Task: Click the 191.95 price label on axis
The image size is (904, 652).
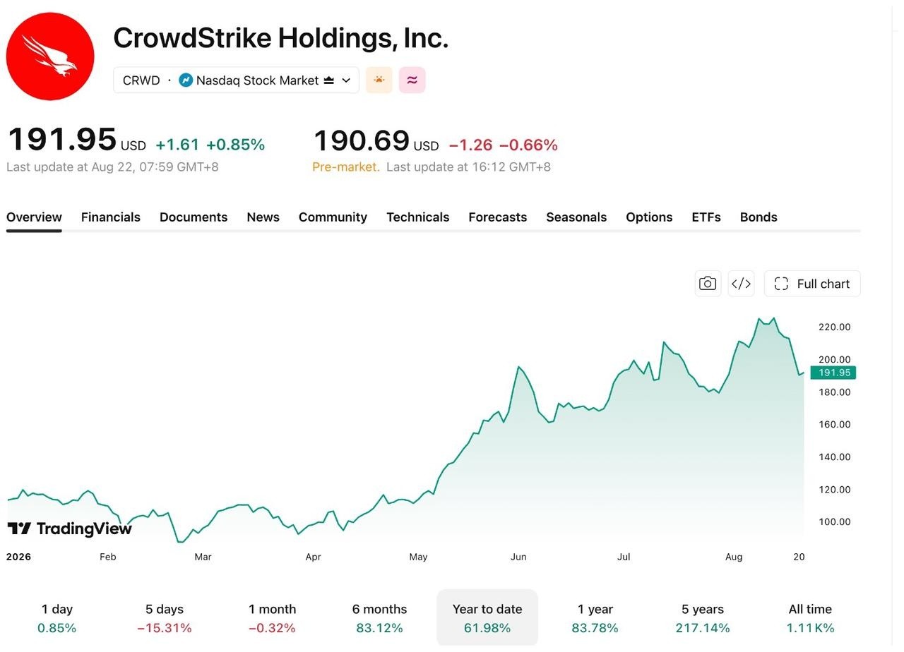Action: pyautogui.click(x=833, y=373)
